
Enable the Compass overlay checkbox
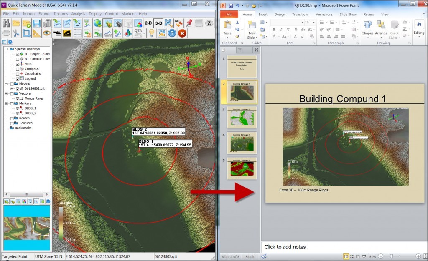pyautogui.click(x=17, y=69)
